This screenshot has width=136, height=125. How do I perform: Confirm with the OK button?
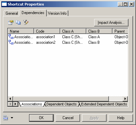click(41, 118)
